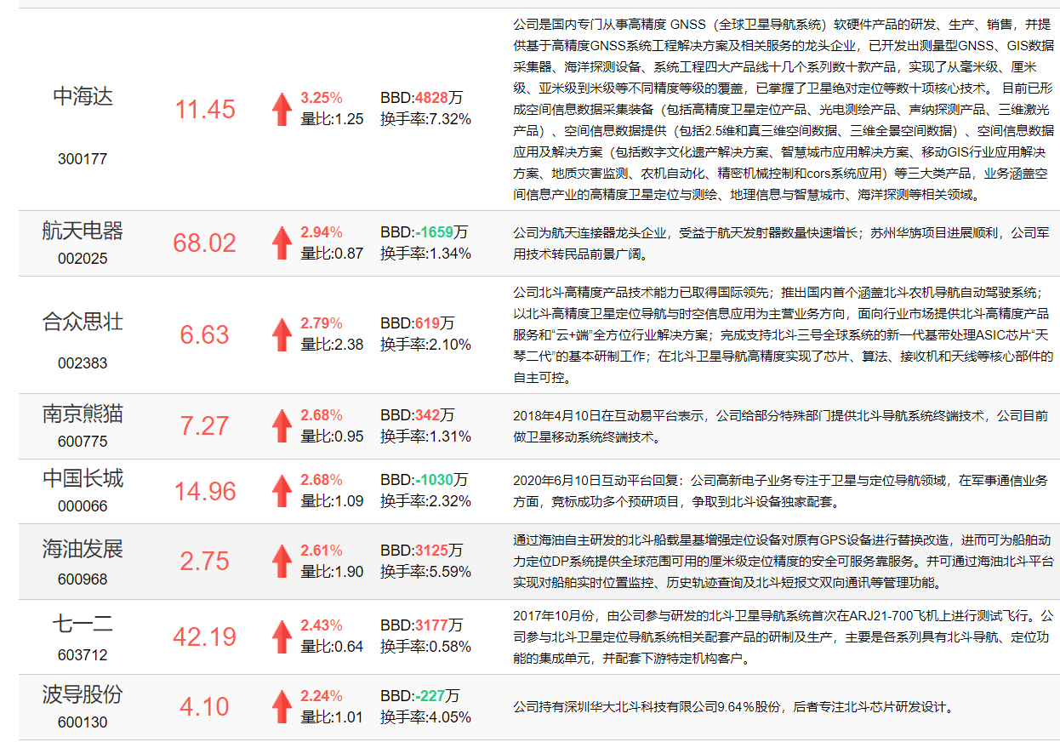Click the red up arrow in 合众思壮 row

tap(282, 334)
